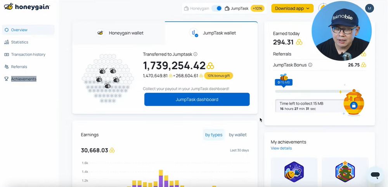Screen dimensions: 388x187
Task: Click the honeycomb credits icon beside 1,739,254.42
Action: [210, 66]
